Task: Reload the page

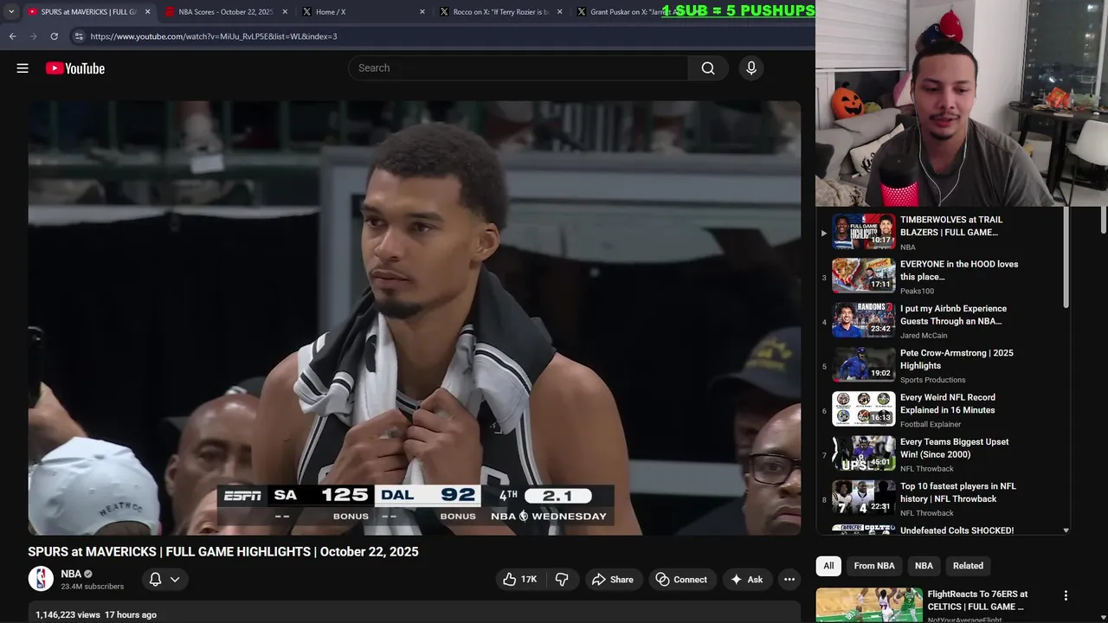Action: pyautogui.click(x=54, y=36)
